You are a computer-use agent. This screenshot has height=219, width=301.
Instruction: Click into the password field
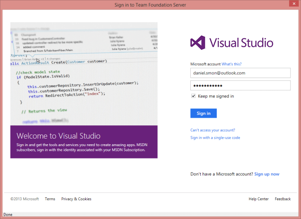click(240, 85)
